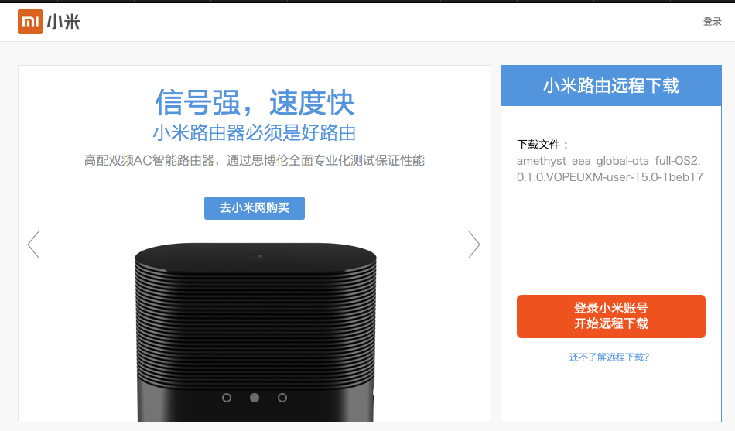The image size is (735, 431).
Task: Click the 小米 brand name text
Action: pos(63,22)
